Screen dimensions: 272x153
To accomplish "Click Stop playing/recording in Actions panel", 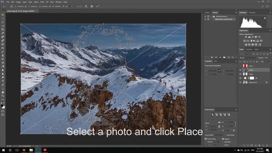I will 212,57.
